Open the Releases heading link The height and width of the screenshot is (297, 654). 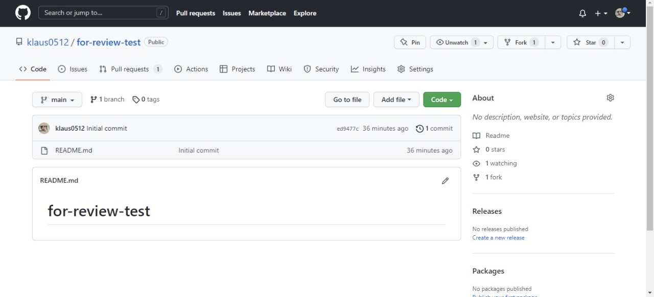[x=487, y=211]
